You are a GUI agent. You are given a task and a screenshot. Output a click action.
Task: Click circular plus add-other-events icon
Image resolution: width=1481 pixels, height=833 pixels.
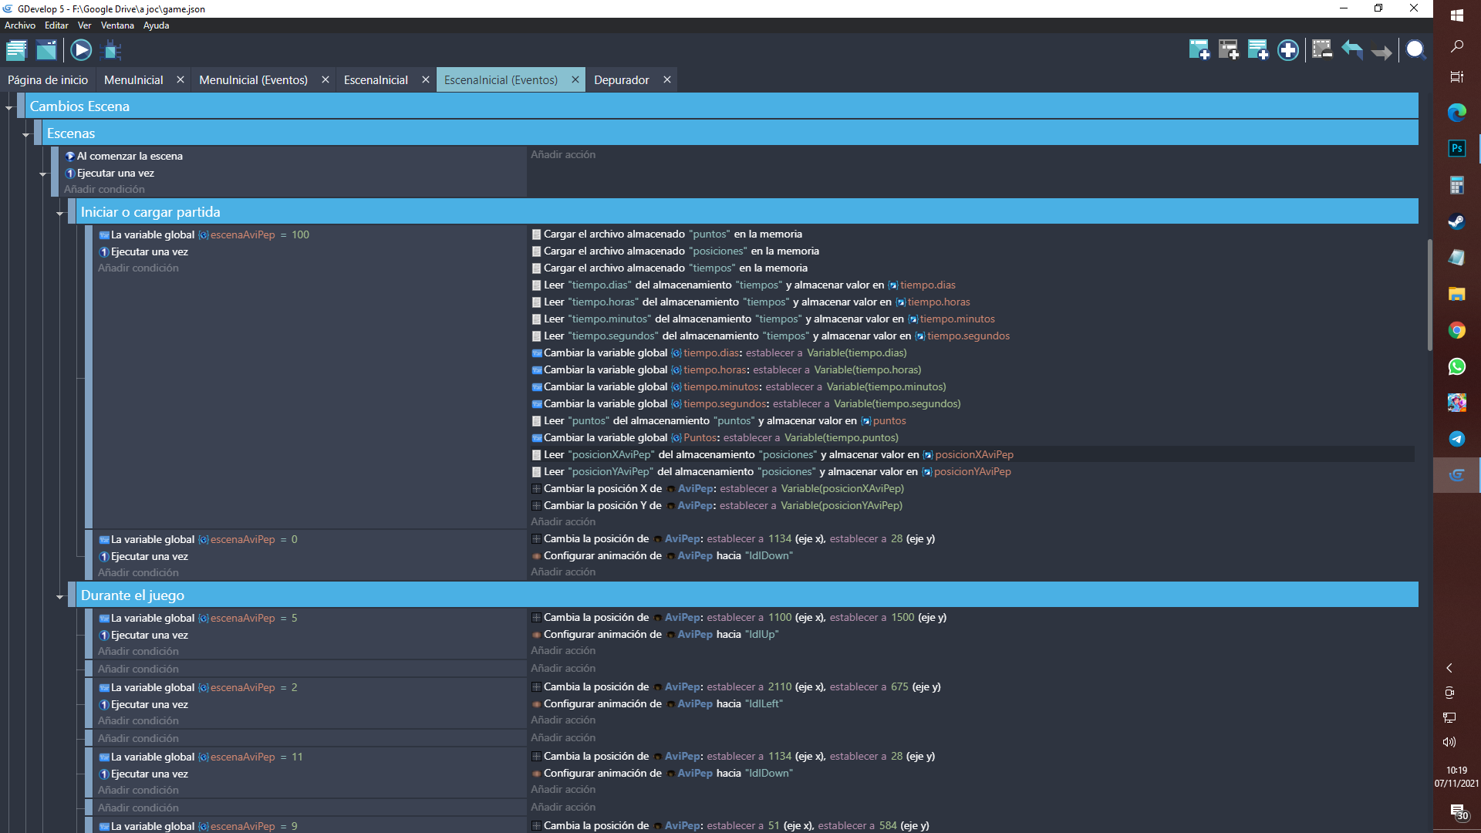[1287, 51]
